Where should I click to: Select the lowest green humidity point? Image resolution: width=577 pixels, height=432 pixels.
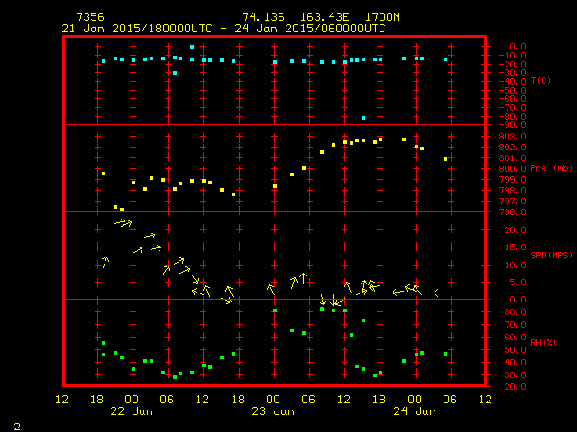(175, 377)
